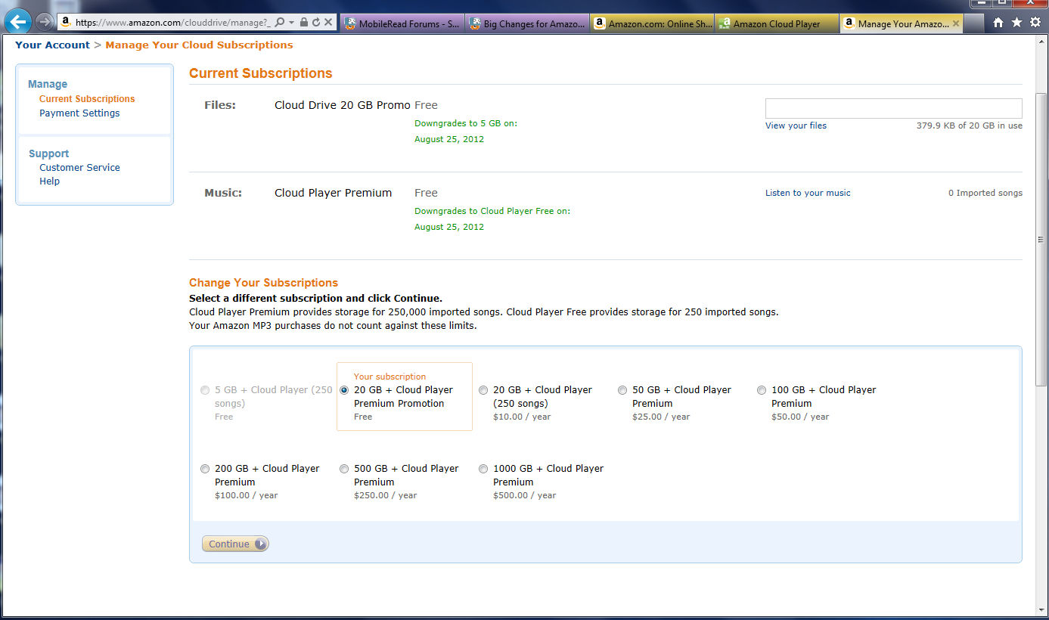Stop loading with the address bar X icon

pos(328,23)
